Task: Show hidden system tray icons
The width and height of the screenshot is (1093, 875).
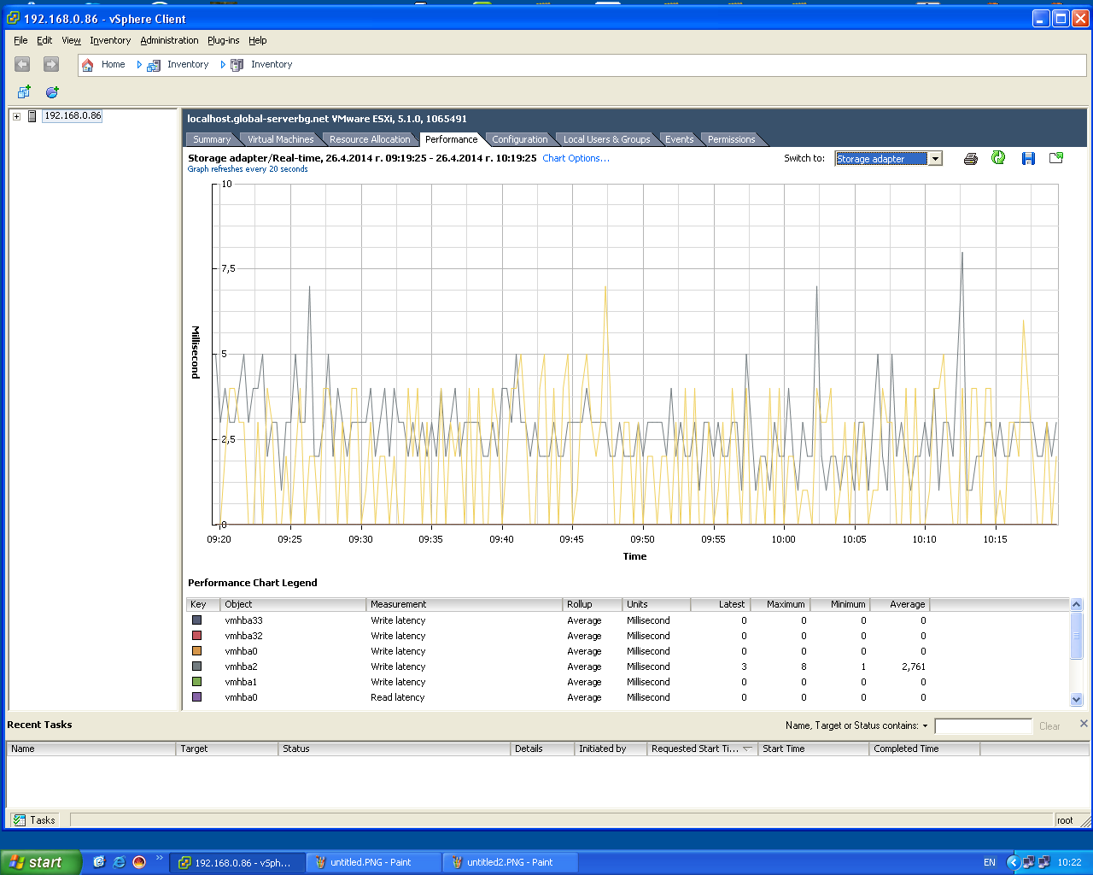Action: pos(1013,862)
